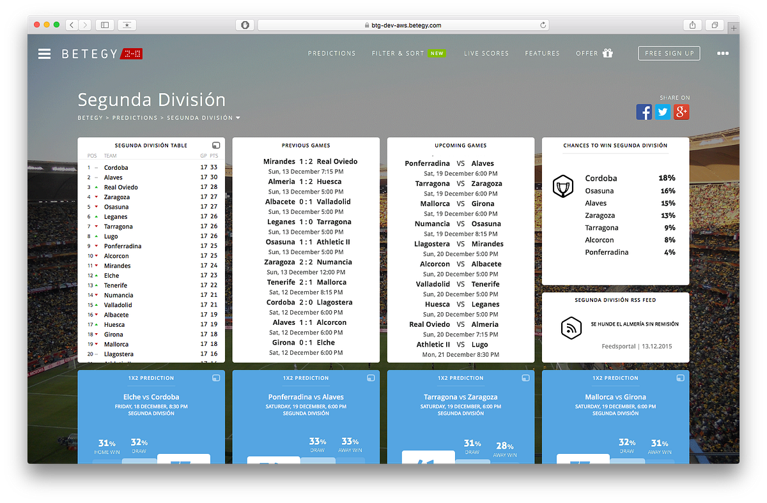Open the Elche vs Cordoba prediction title
Image resolution: width=767 pixels, height=503 pixels.
[x=151, y=397]
